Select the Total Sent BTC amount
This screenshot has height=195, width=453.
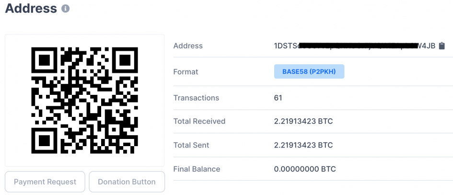303,145
